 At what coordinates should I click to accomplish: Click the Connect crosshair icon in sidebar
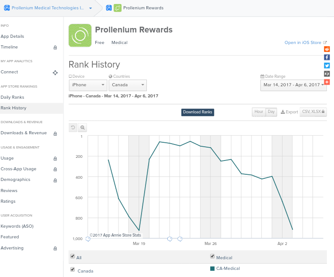(55, 72)
